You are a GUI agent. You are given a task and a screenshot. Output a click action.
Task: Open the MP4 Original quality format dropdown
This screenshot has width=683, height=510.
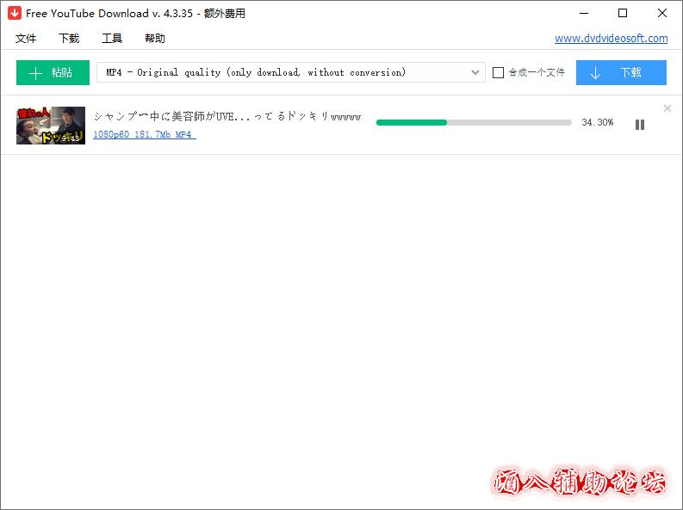[x=290, y=72]
